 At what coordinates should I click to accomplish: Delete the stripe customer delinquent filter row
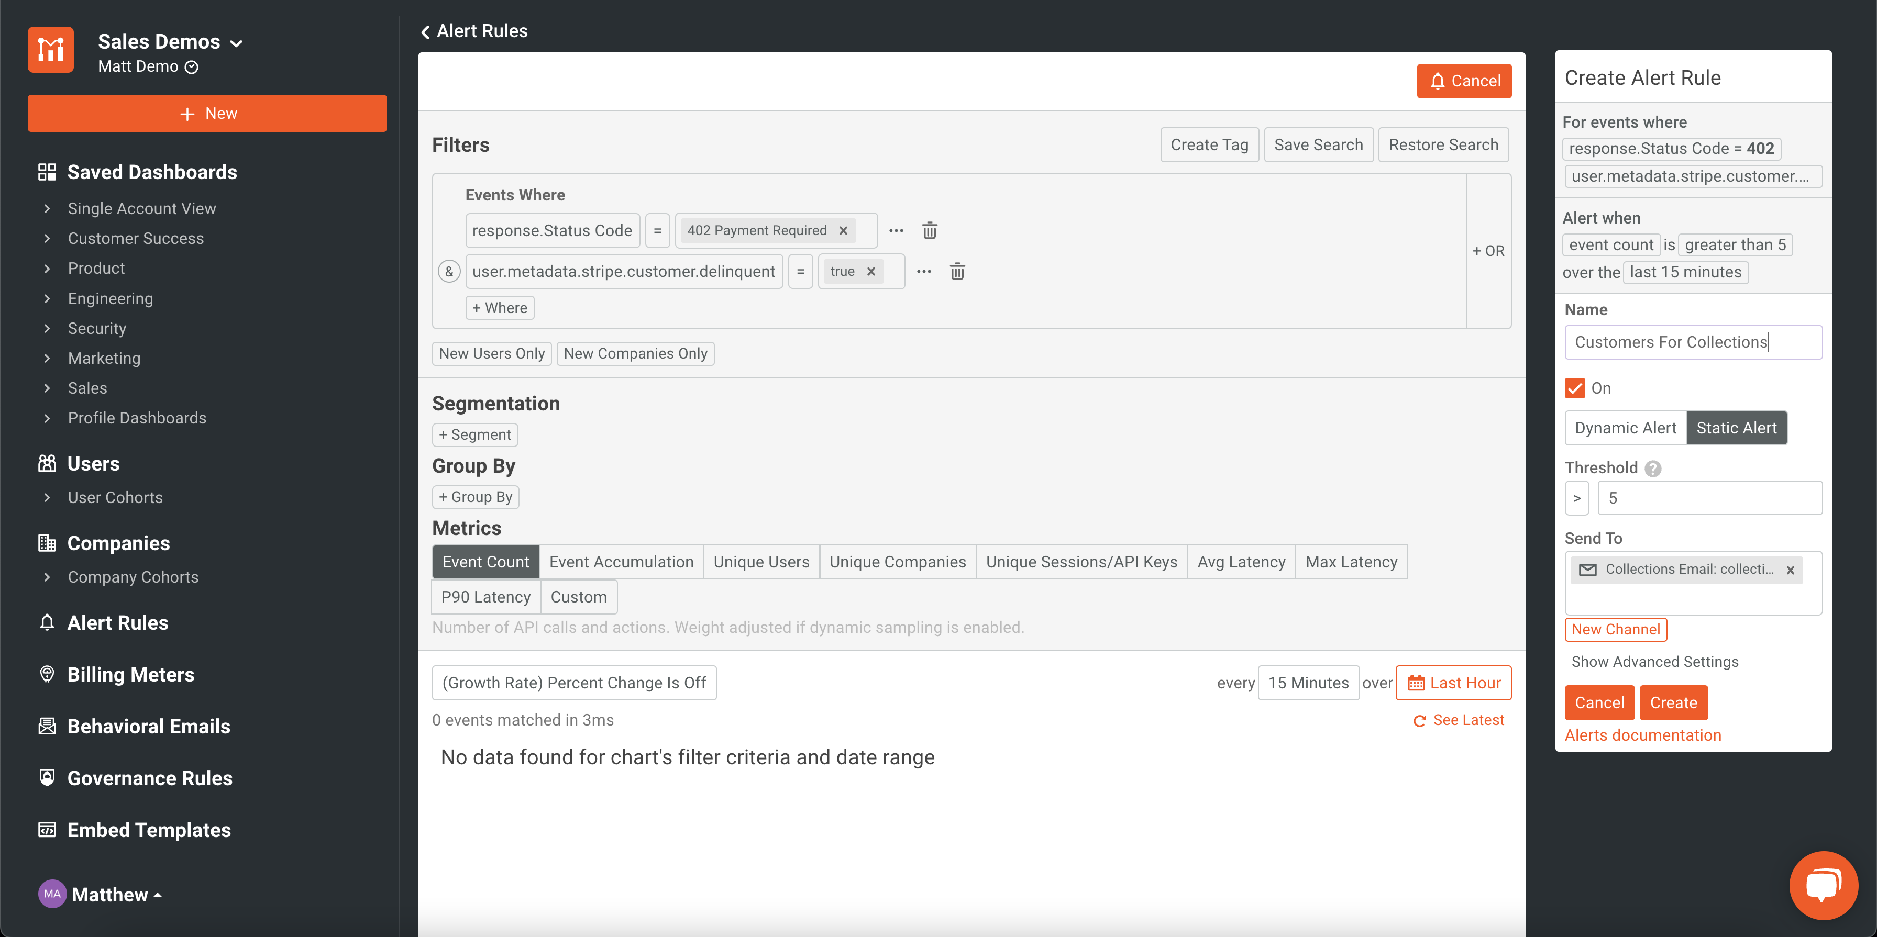[x=957, y=272]
